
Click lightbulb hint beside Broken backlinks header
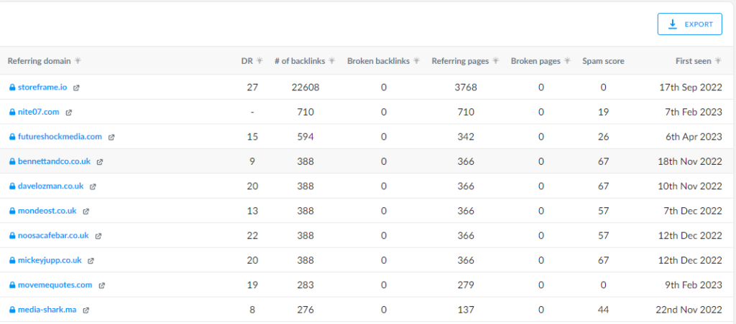pyautogui.click(x=416, y=61)
